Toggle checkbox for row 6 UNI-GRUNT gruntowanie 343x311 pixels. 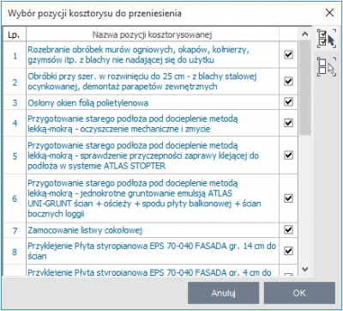click(288, 198)
